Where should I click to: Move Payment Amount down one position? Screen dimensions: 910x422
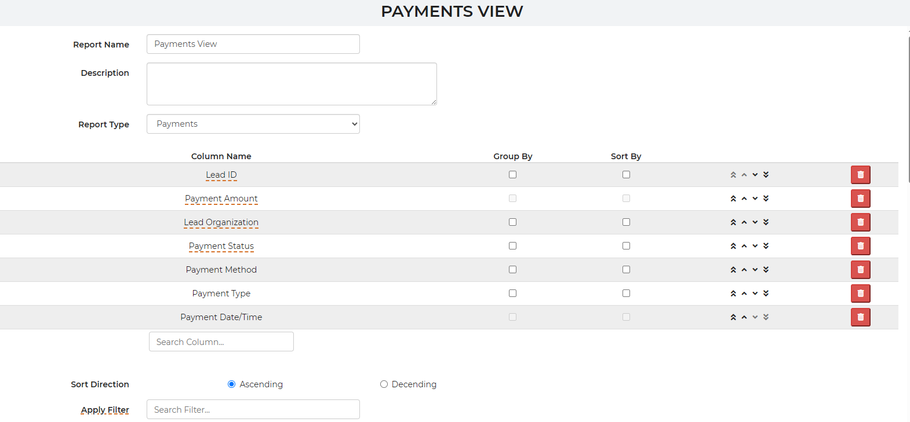pos(755,199)
